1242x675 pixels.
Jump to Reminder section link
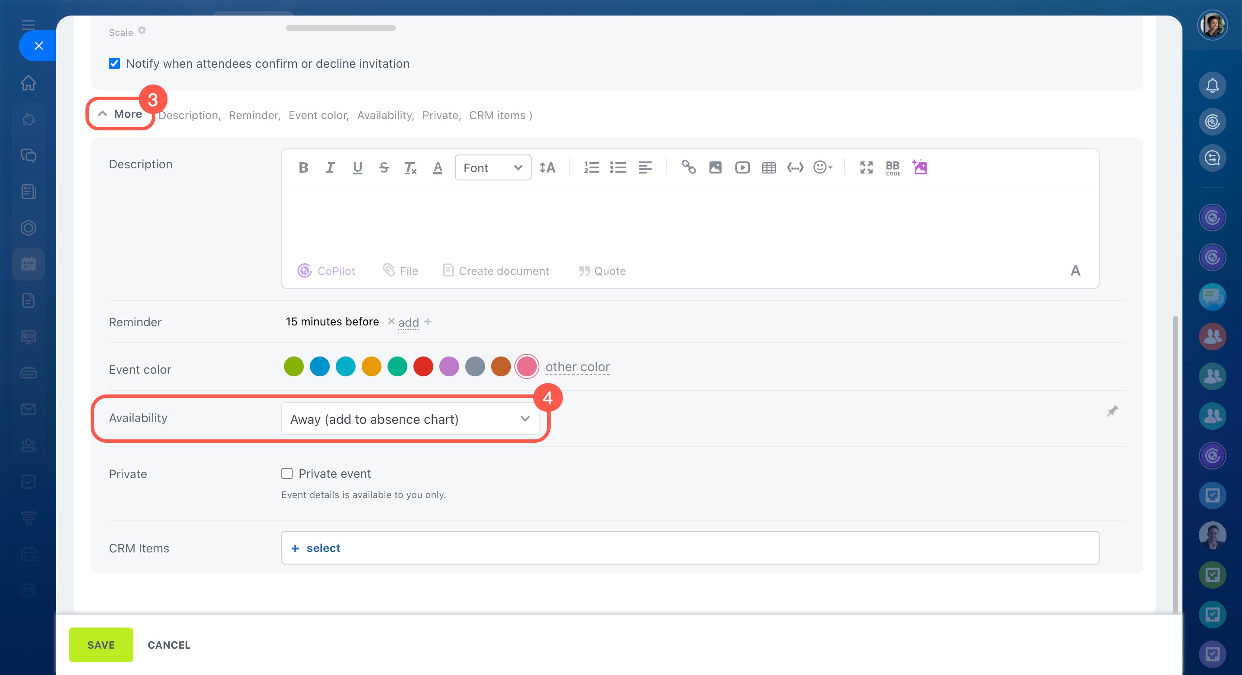point(254,115)
